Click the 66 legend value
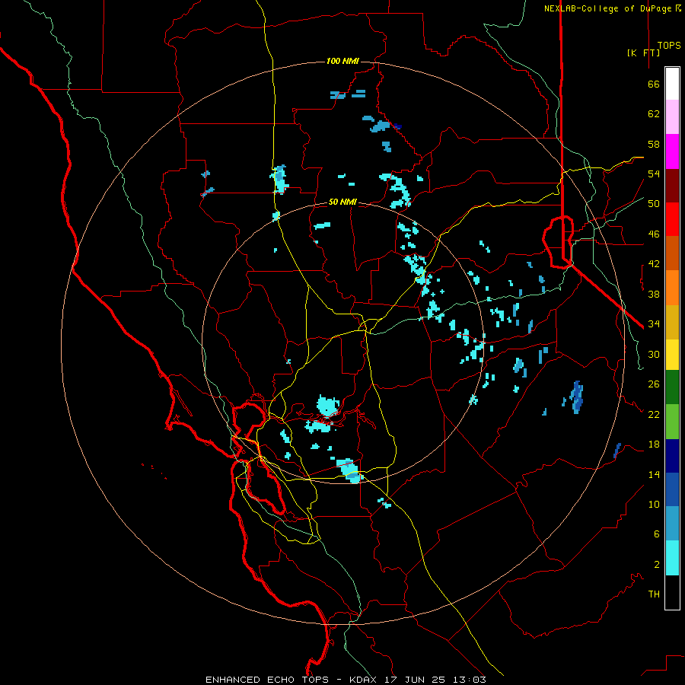Image resolution: width=685 pixels, height=685 pixels. pyautogui.click(x=654, y=84)
